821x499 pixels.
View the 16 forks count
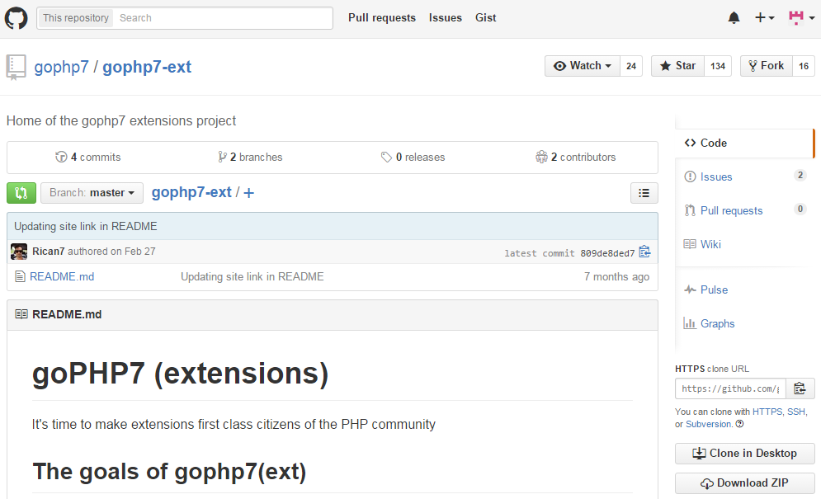pos(804,66)
